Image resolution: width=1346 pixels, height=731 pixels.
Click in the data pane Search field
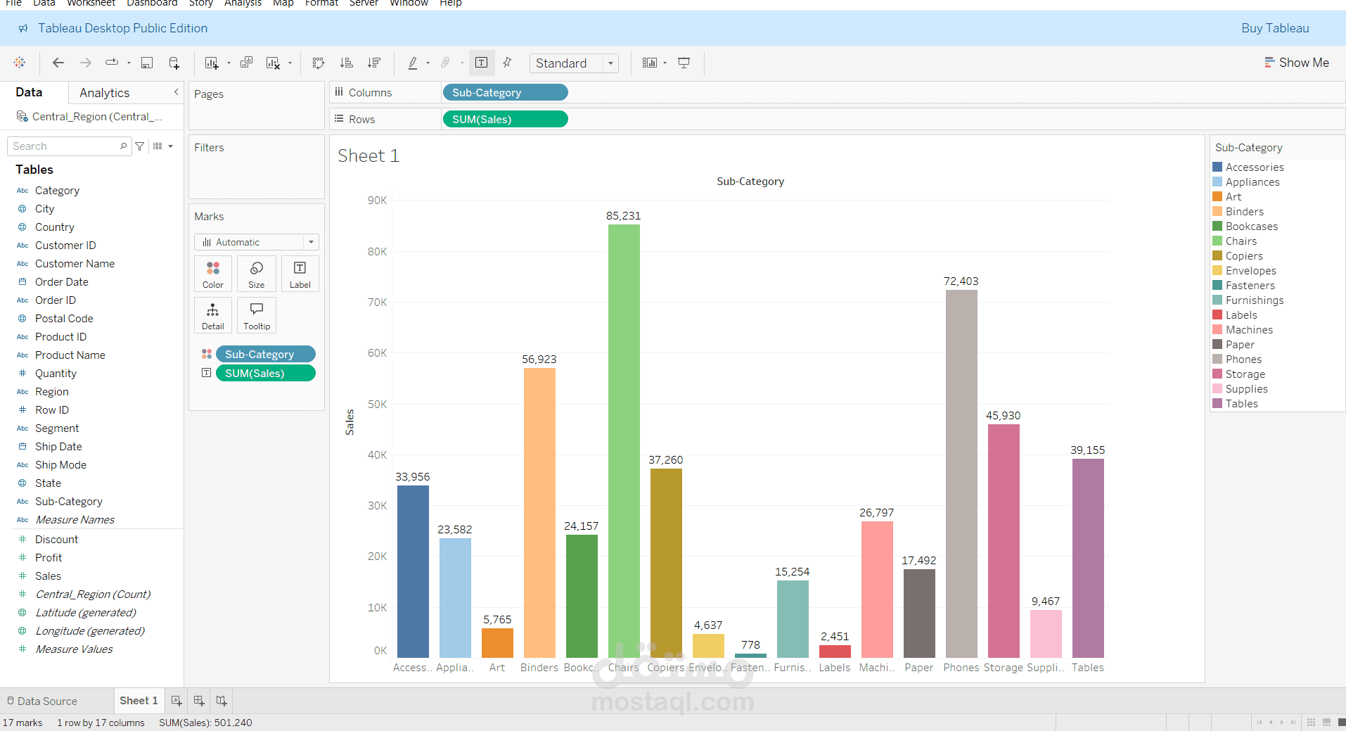[69, 146]
